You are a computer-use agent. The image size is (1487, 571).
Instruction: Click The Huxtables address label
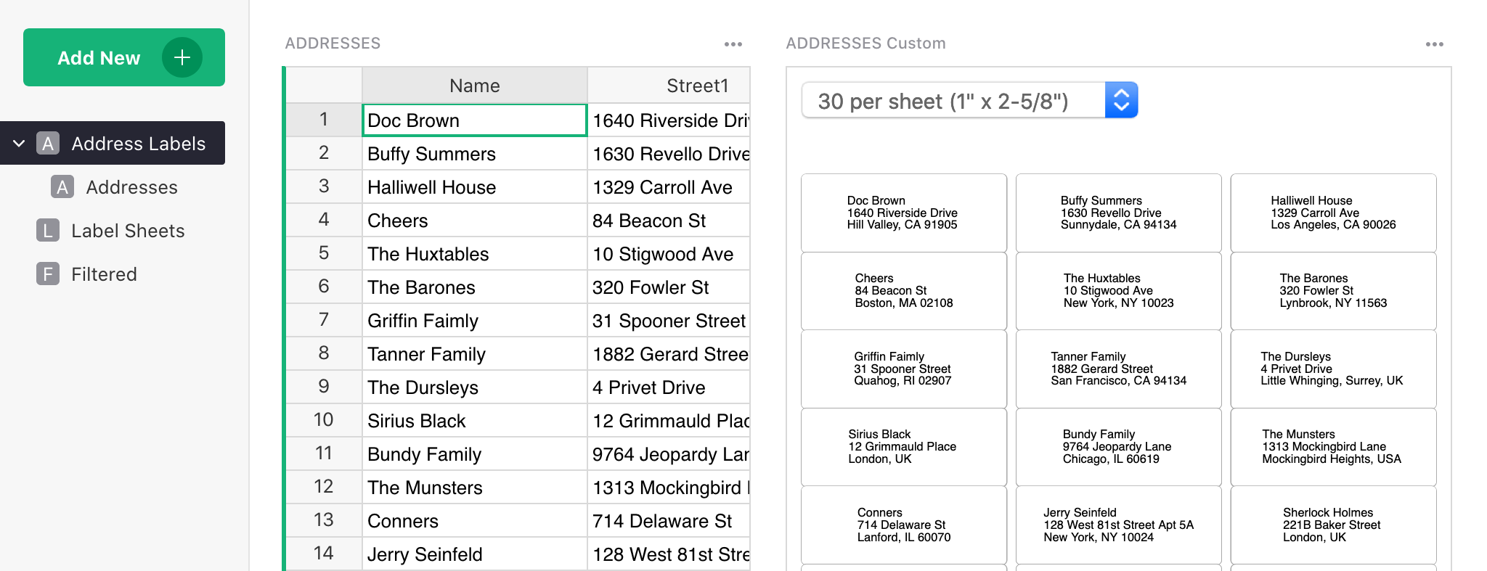[x=1119, y=291]
